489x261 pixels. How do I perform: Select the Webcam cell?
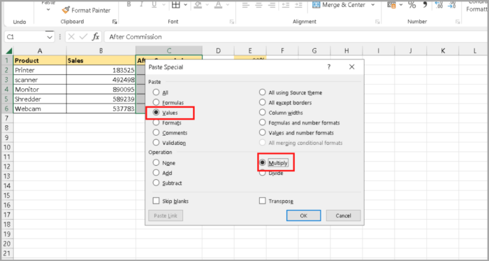(40, 109)
